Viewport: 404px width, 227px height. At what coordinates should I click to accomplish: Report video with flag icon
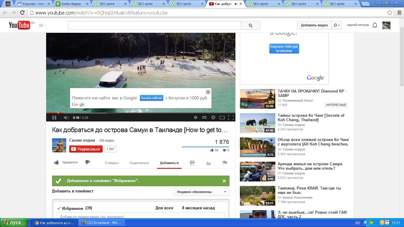pos(225,163)
